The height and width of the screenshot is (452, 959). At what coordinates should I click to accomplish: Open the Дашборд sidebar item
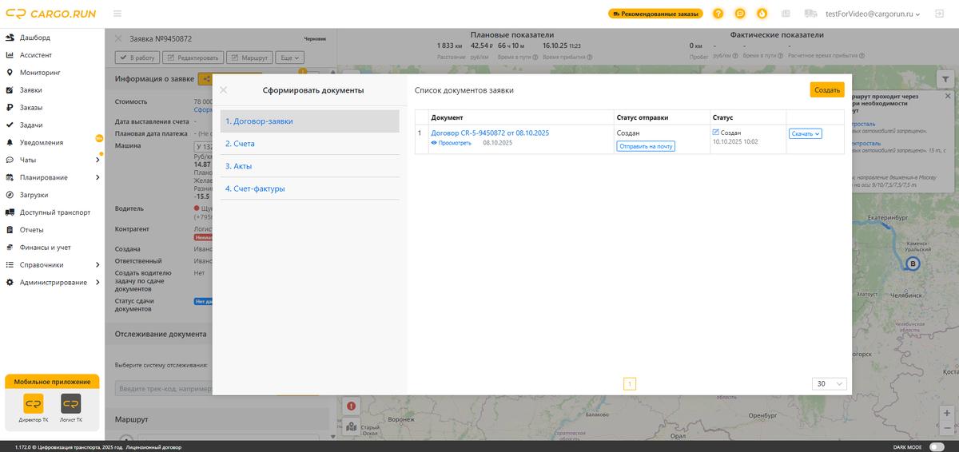point(52,38)
